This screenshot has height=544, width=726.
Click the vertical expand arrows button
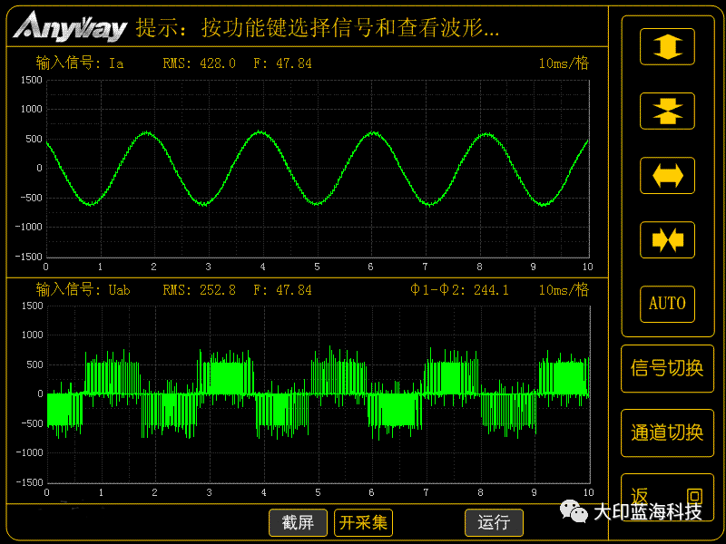pyautogui.click(x=667, y=47)
